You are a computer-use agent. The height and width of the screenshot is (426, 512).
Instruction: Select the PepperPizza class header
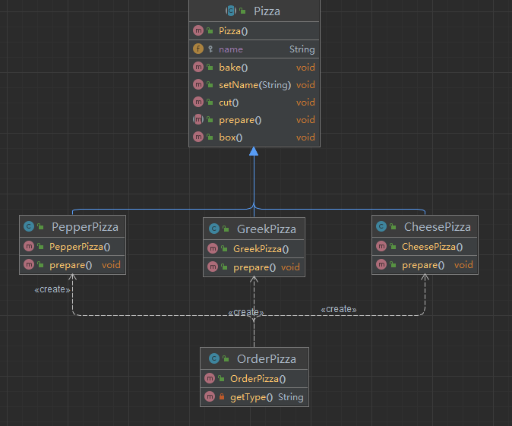(72, 226)
